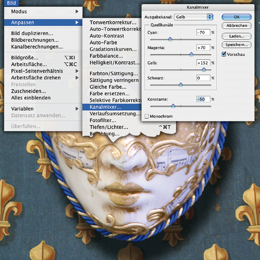
Task: Click the Konstante value field
Action: click(203, 99)
